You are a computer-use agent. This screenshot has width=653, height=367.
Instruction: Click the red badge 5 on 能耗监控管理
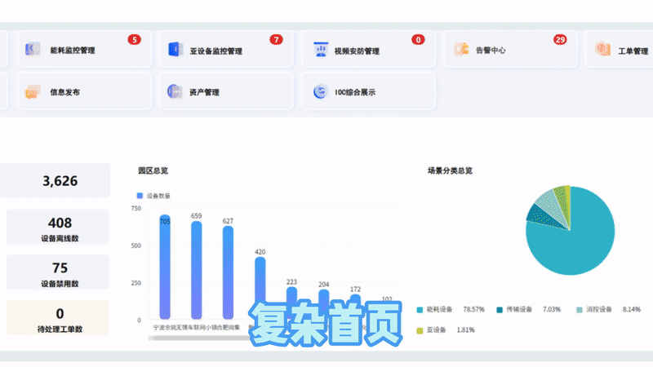click(x=134, y=39)
